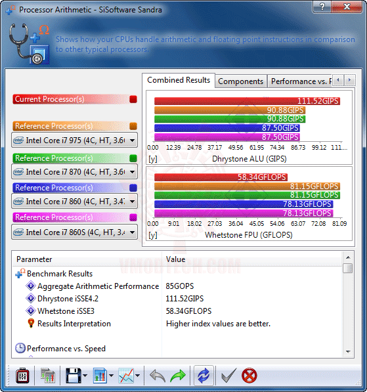Click the Value column header
This screenshot has height=392, width=367.
[x=252, y=259]
